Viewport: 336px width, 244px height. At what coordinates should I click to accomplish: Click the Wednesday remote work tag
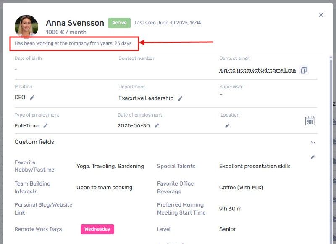point(97,229)
